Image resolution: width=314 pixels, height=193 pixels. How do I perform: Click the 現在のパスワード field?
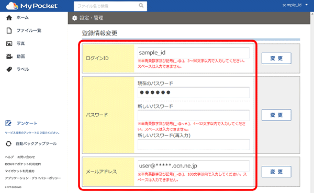tap(194, 92)
